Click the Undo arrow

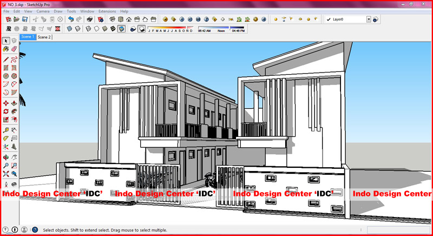click(71, 19)
